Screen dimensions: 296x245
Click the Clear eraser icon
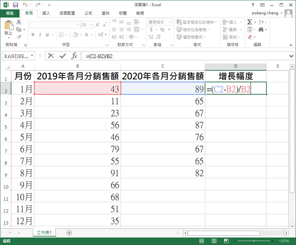pyautogui.click(x=250, y=37)
